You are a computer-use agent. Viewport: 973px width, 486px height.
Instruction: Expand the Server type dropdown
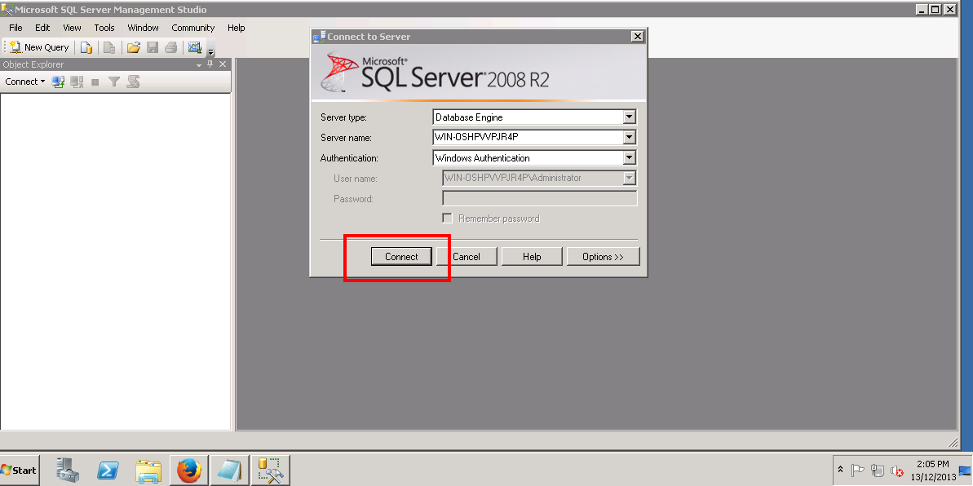coord(629,117)
